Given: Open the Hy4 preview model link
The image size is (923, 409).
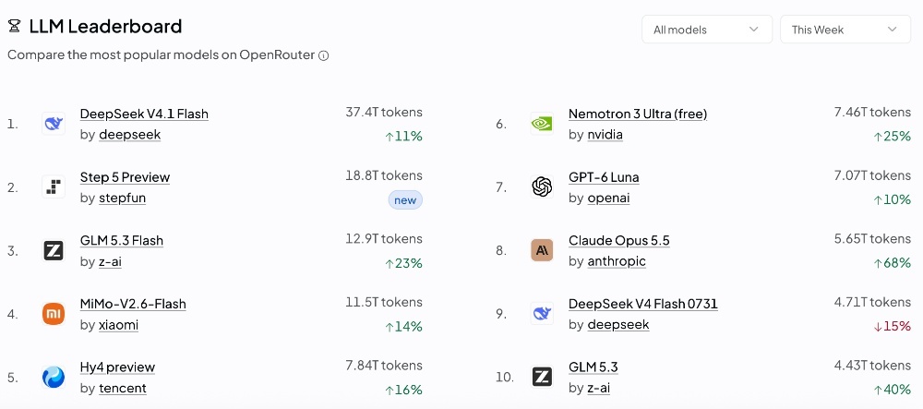Looking at the screenshot, I should pos(118,367).
